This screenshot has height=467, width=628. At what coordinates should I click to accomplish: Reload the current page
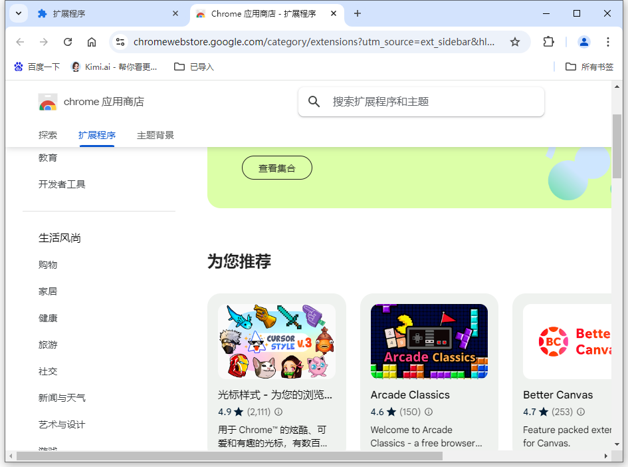(68, 42)
